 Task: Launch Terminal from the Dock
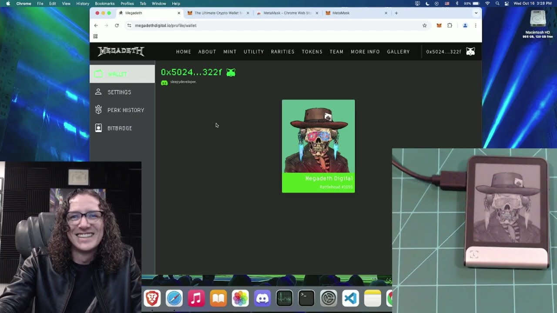(306, 298)
